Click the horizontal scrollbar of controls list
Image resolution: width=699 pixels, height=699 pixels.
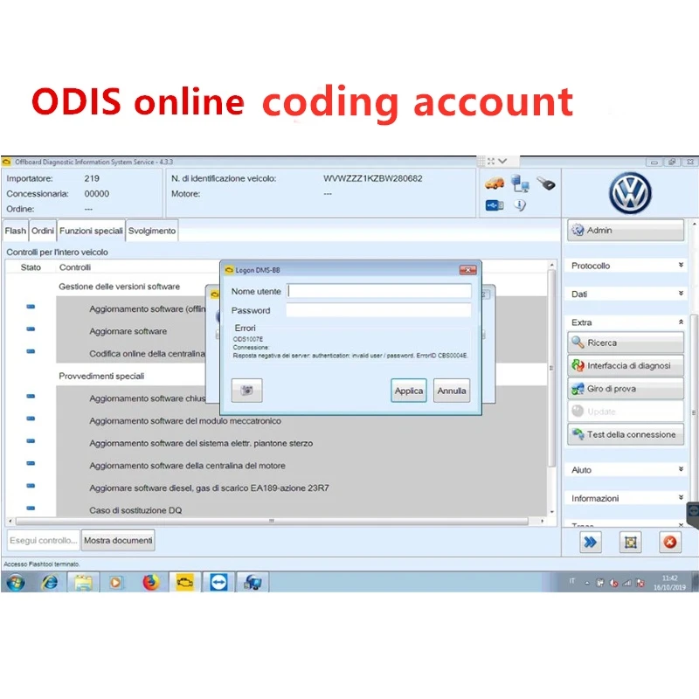point(272,521)
